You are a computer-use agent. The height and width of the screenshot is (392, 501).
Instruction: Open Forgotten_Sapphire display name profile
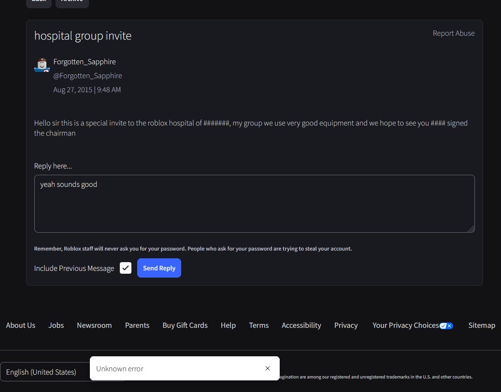tap(85, 62)
